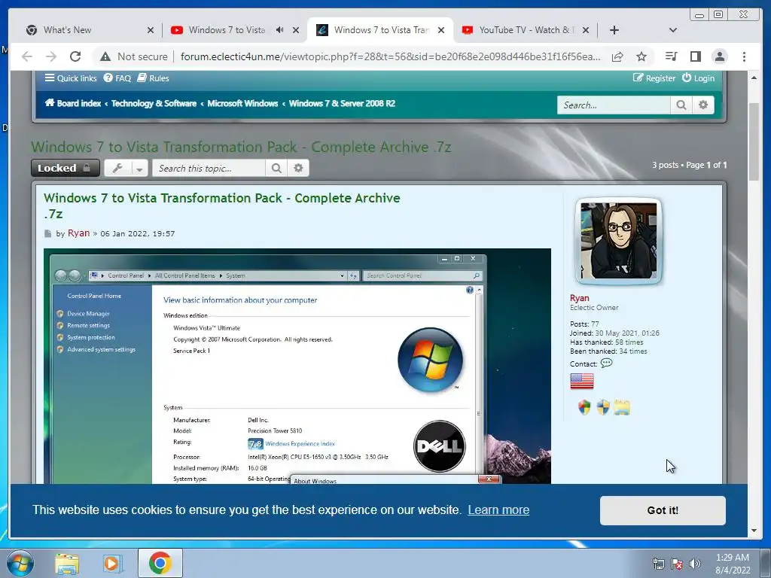Launch Windows Media Player from taskbar
Viewport: 771px width, 578px height.
click(112, 563)
